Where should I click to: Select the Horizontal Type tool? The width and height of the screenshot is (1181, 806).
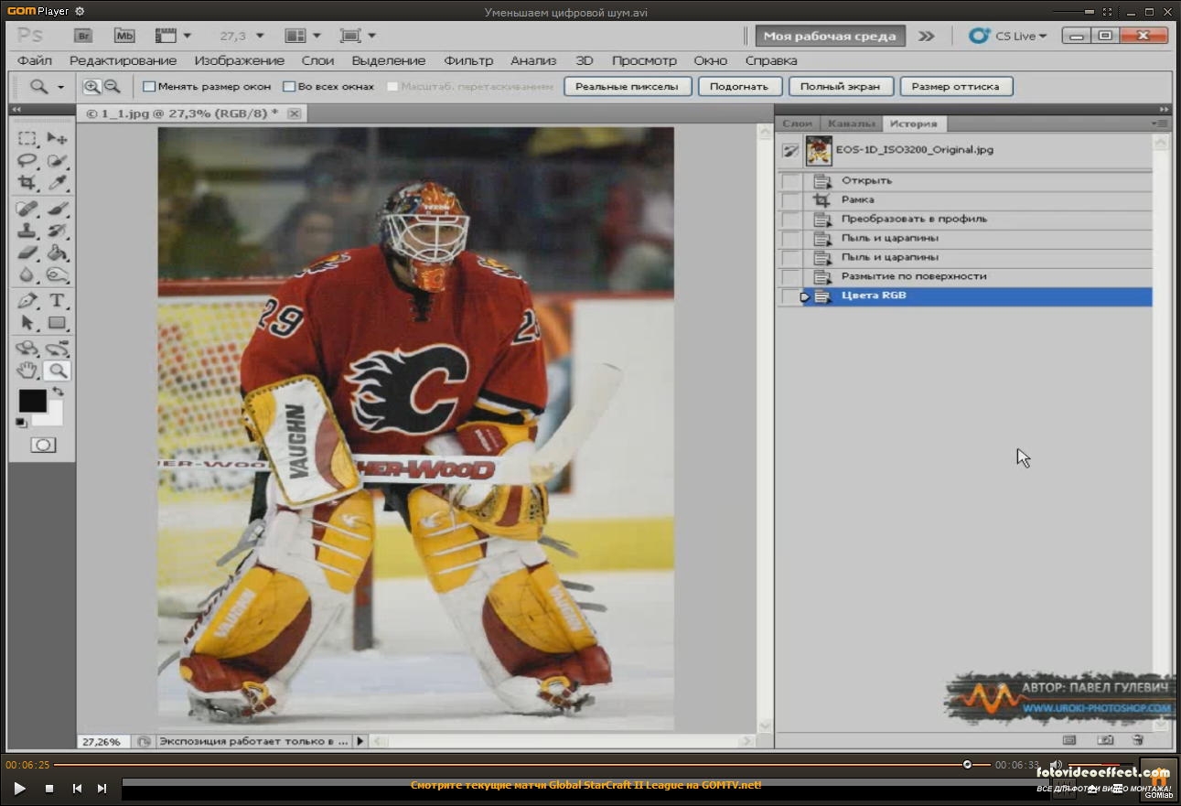[x=57, y=301]
